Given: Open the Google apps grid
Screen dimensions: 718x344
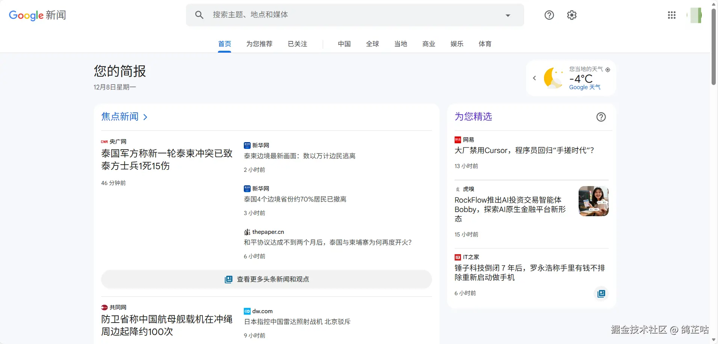Looking at the screenshot, I should (x=671, y=15).
